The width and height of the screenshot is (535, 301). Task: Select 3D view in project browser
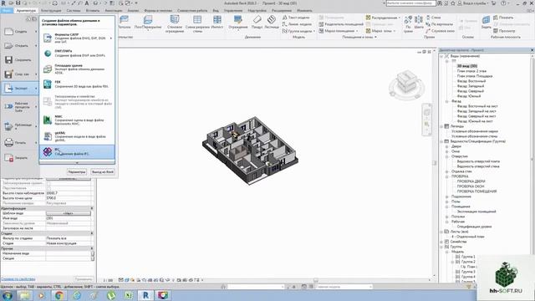pos(467,66)
